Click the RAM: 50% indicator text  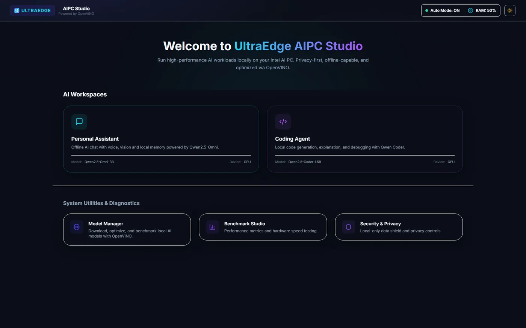(x=486, y=10)
